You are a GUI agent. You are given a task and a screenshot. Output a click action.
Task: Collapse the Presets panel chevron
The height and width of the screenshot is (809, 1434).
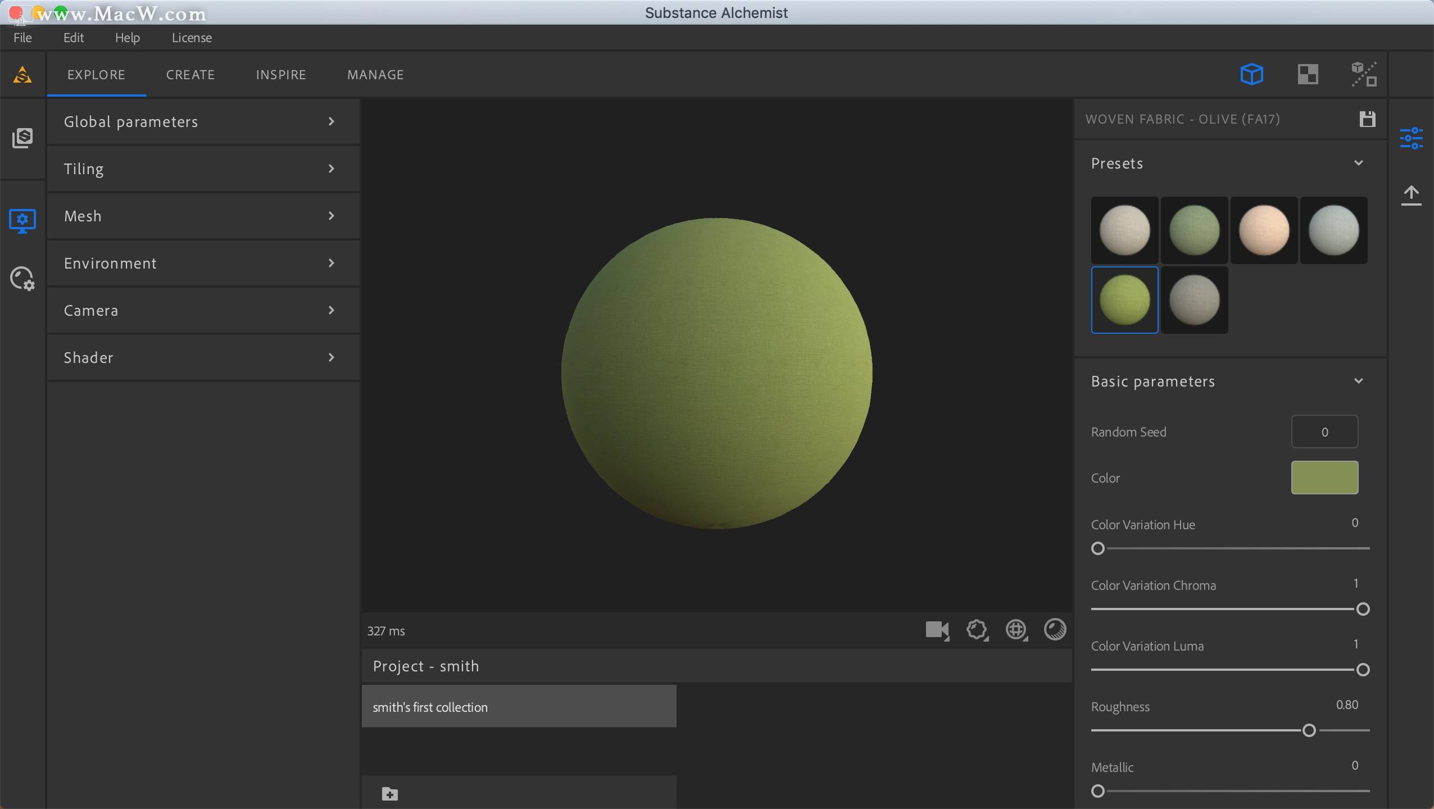coord(1359,163)
